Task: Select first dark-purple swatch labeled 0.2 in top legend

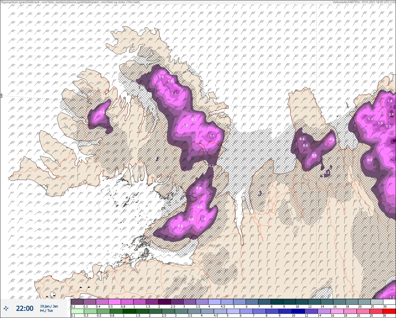Action: (77, 302)
